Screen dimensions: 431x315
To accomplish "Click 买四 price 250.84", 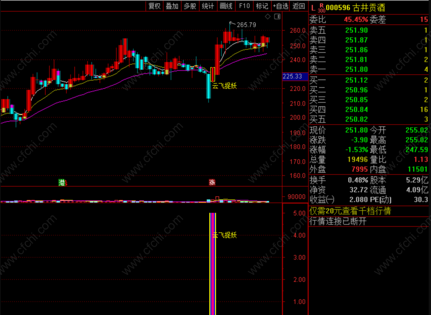I will [356, 110].
